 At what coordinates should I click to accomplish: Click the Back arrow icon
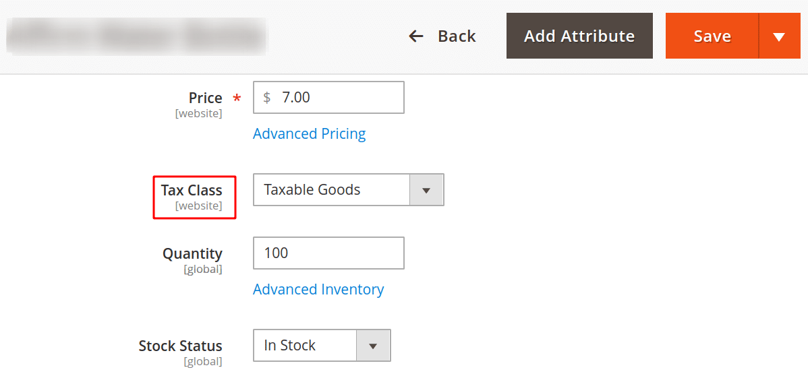pos(416,36)
